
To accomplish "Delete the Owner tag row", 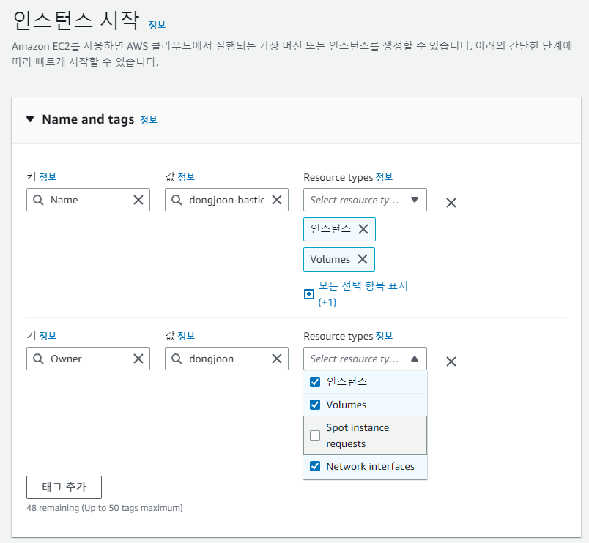I will [x=451, y=362].
